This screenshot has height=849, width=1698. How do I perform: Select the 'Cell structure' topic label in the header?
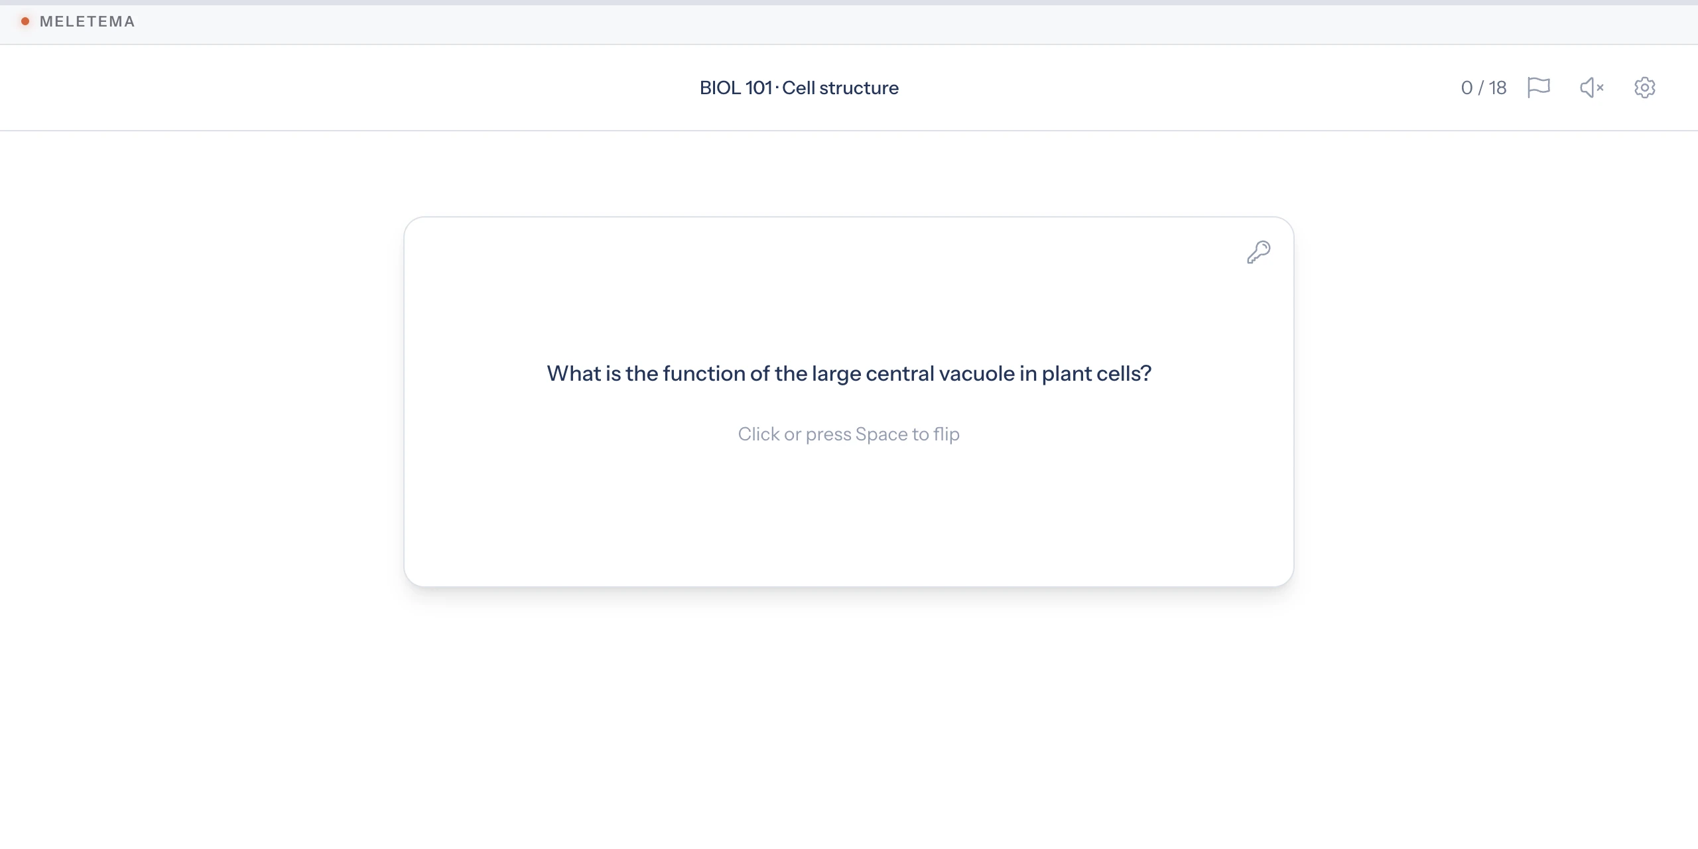coord(840,88)
